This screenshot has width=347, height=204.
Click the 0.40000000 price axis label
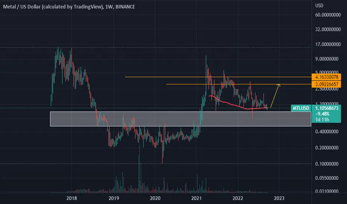point(327,132)
